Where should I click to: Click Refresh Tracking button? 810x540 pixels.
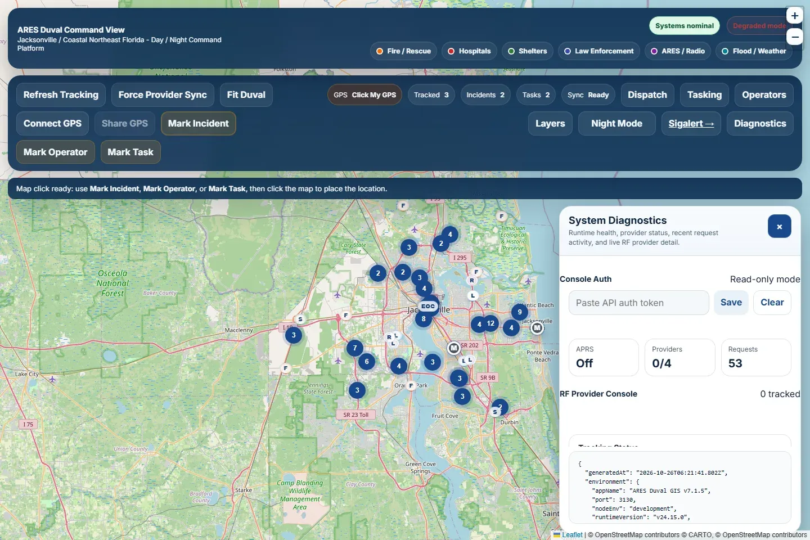tap(61, 95)
